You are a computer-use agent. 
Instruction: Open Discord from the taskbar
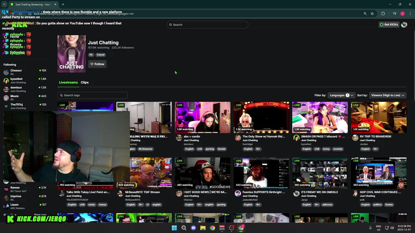(x=194, y=228)
